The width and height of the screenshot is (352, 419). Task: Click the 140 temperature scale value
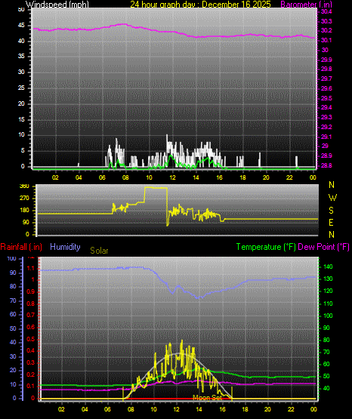(329, 266)
